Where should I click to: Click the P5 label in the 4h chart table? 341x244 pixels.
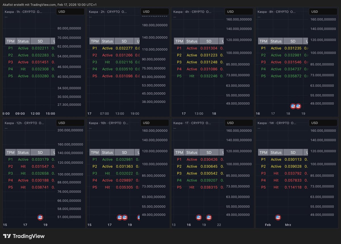tap(179, 76)
